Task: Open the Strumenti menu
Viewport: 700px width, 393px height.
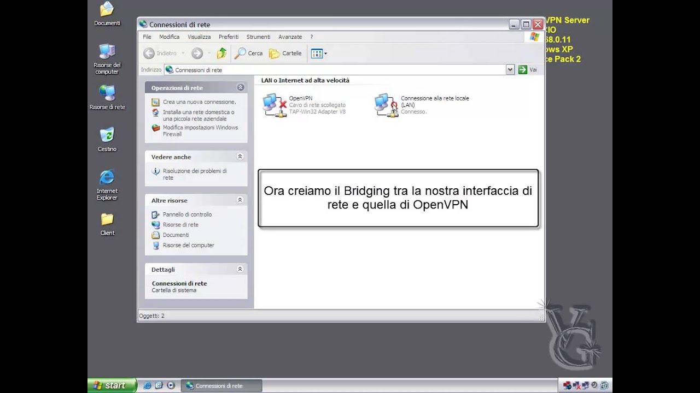Action: pos(258,37)
